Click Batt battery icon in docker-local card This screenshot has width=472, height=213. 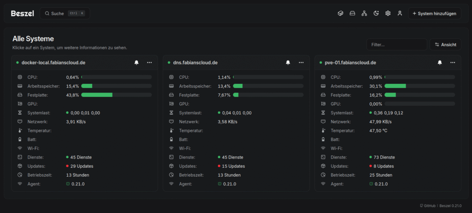pyautogui.click(x=19, y=140)
